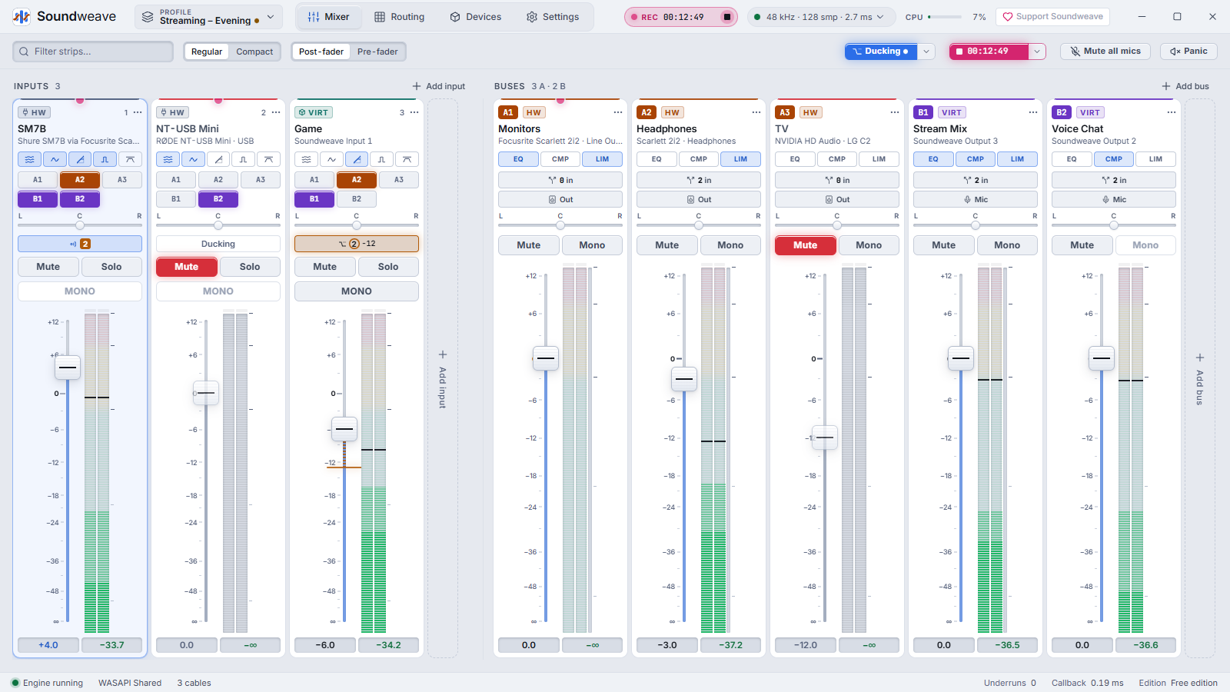Click the +4.0 gain value on SM7B

click(48, 645)
